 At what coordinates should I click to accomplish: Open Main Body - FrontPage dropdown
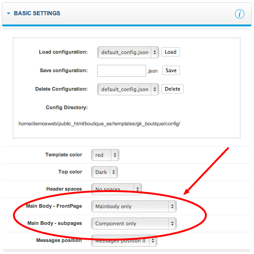pyautogui.click(x=134, y=206)
